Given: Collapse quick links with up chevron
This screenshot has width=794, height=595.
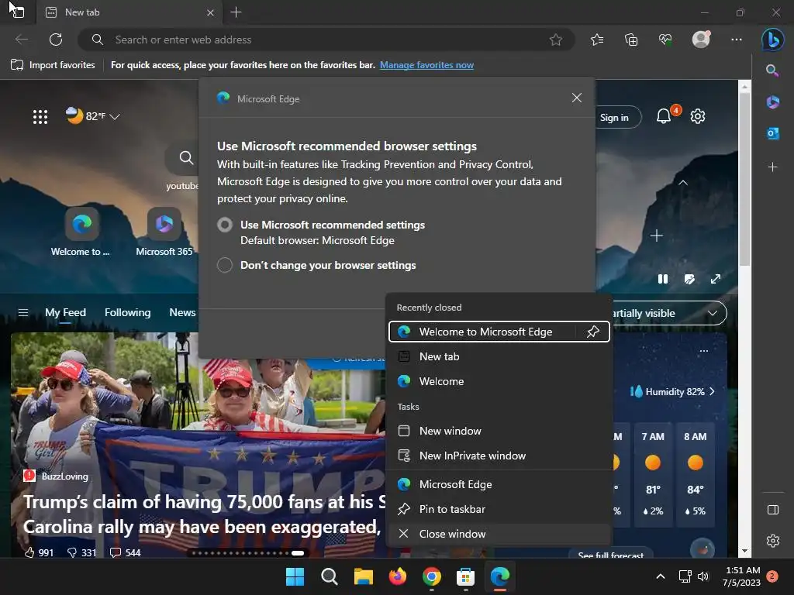Looking at the screenshot, I should tap(683, 183).
